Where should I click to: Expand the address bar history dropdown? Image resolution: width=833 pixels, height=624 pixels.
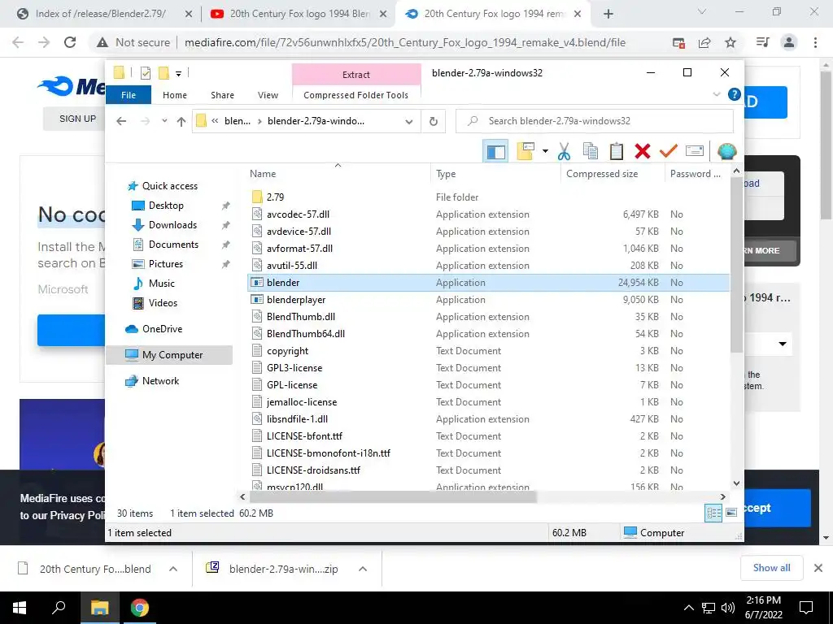click(x=409, y=122)
